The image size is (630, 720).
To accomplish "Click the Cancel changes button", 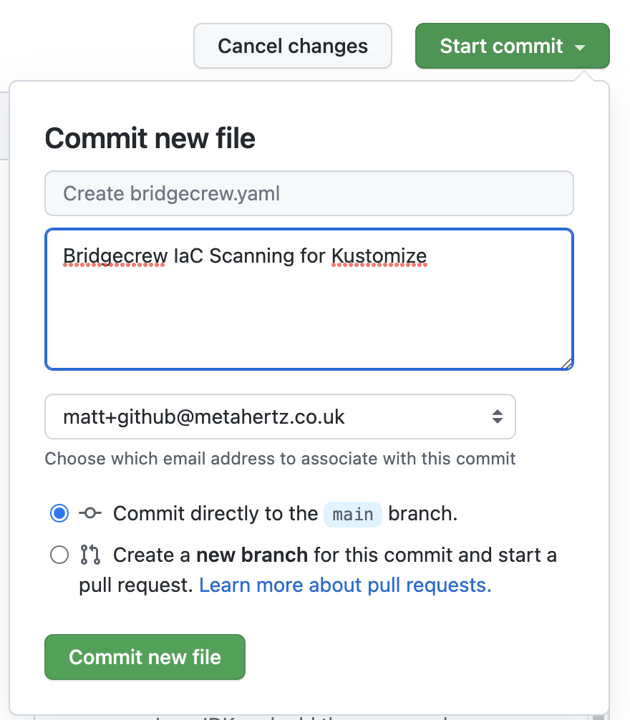I will point(293,46).
